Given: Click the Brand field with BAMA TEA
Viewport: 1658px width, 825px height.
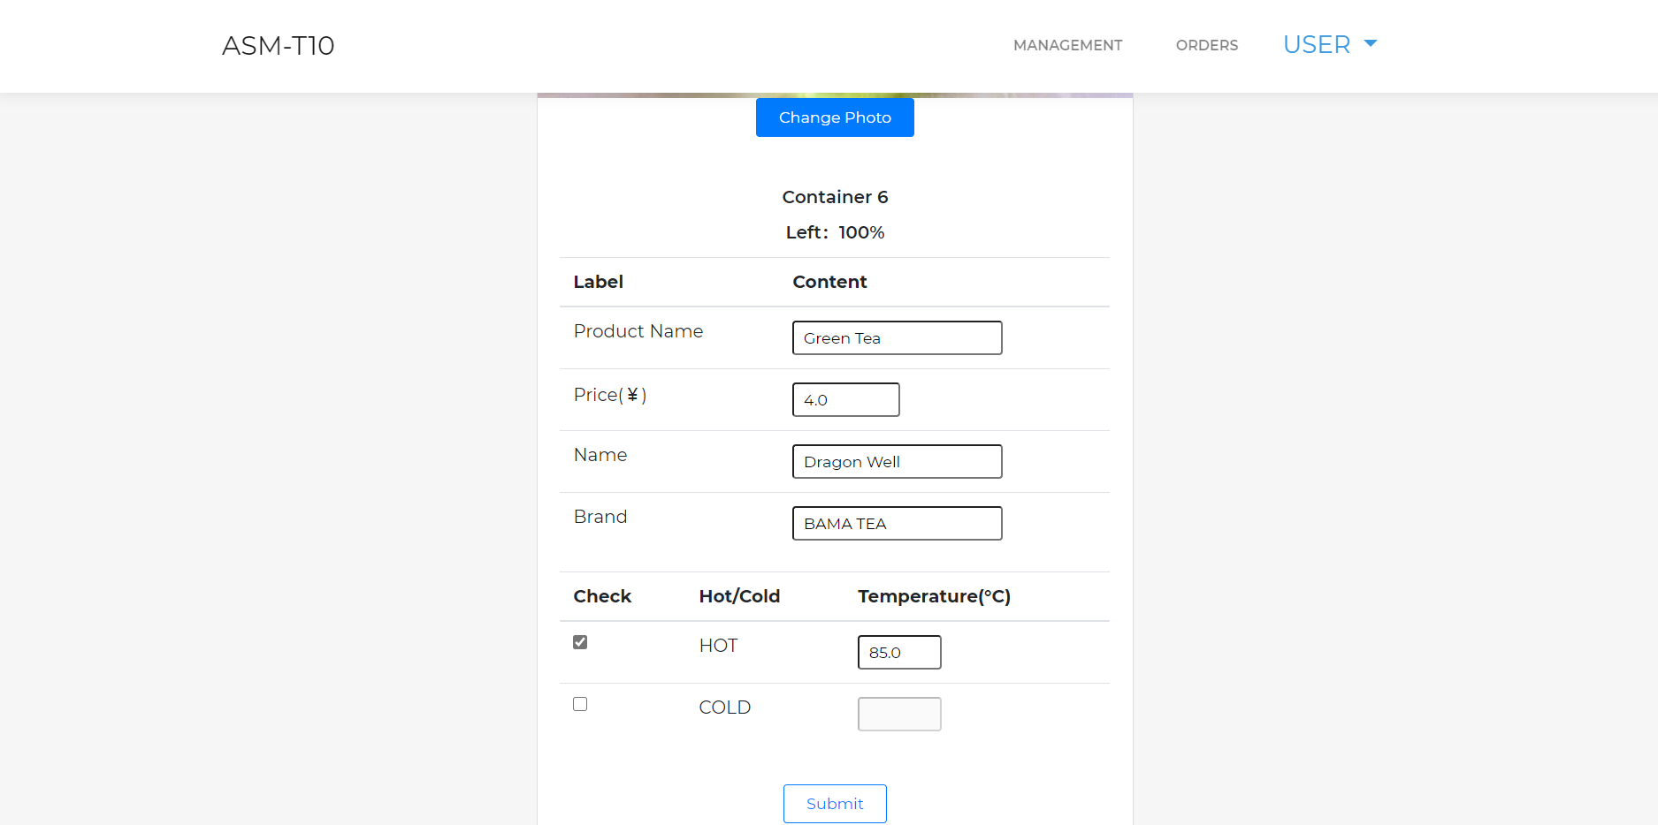Looking at the screenshot, I should pyautogui.click(x=897, y=524).
